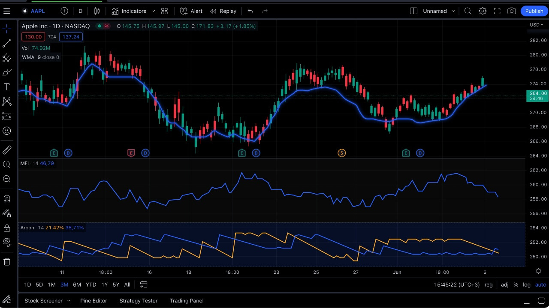This screenshot has height=308, width=549.
Task: Open chart settings gear icon
Action: click(483, 11)
